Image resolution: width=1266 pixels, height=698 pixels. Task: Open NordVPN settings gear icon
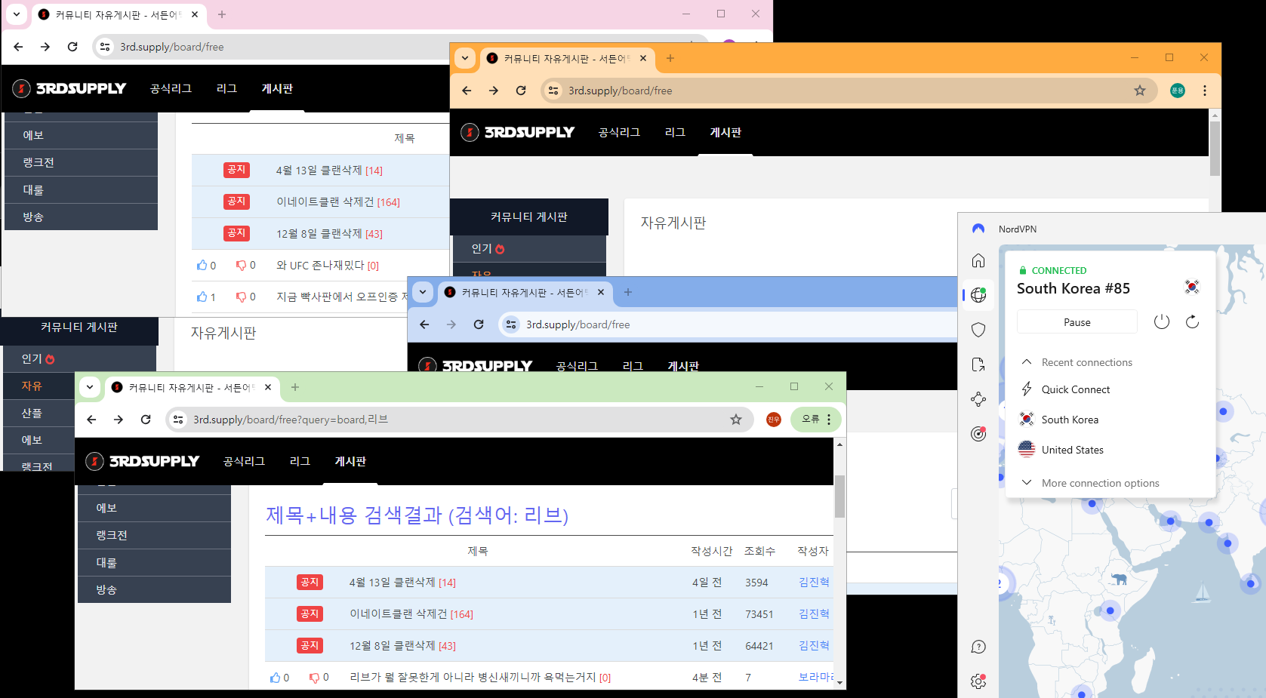pos(978,681)
